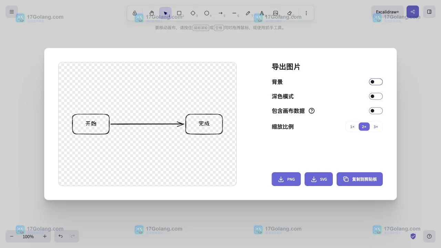Click the help icon beside 包含画布数据
This screenshot has height=248, width=441.
[x=312, y=111]
